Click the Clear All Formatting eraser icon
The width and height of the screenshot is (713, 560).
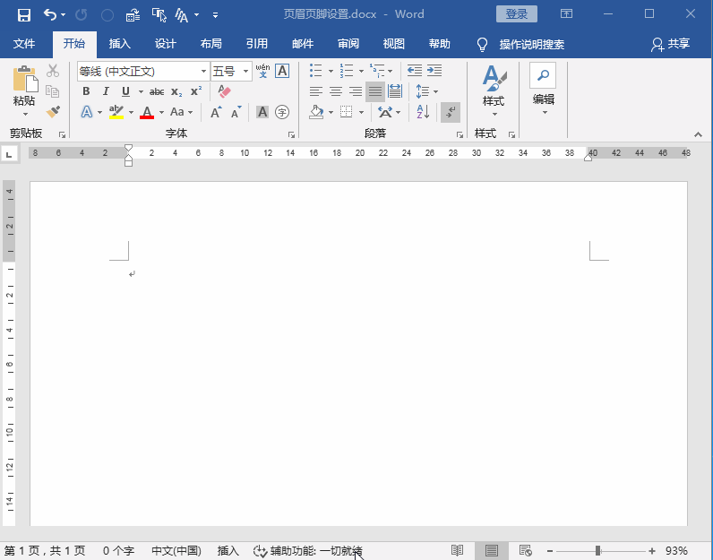click(224, 91)
